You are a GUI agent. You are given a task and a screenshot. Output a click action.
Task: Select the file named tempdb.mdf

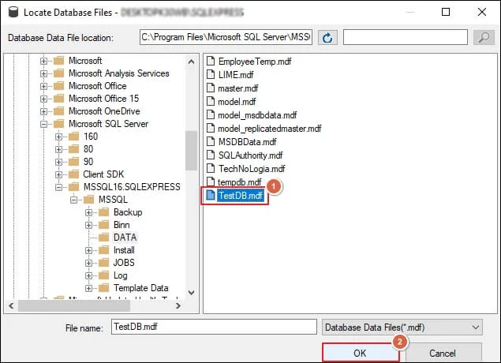click(240, 181)
